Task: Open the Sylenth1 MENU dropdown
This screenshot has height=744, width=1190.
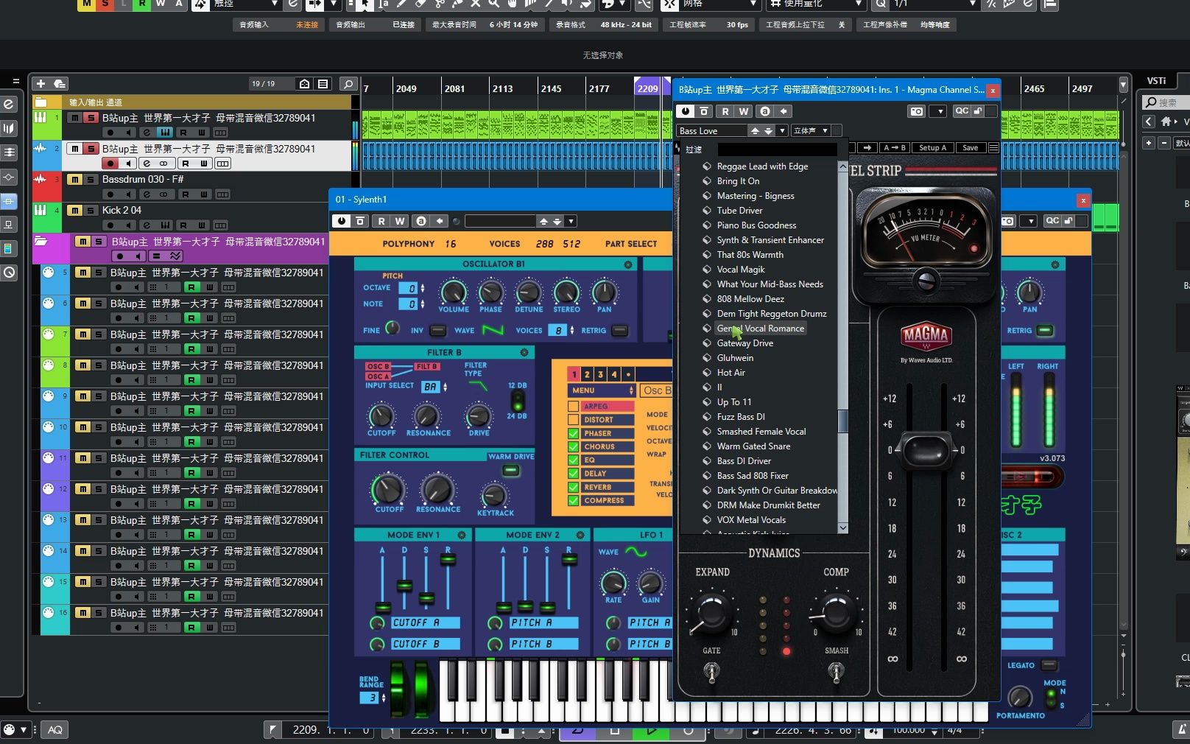Action: tap(601, 390)
